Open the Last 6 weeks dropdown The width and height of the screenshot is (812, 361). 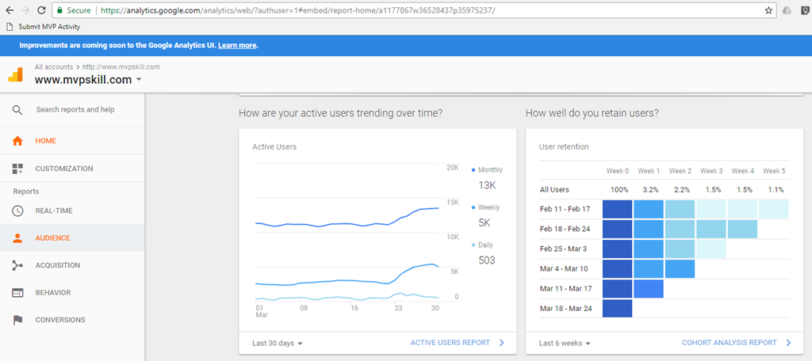(x=565, y=343)
